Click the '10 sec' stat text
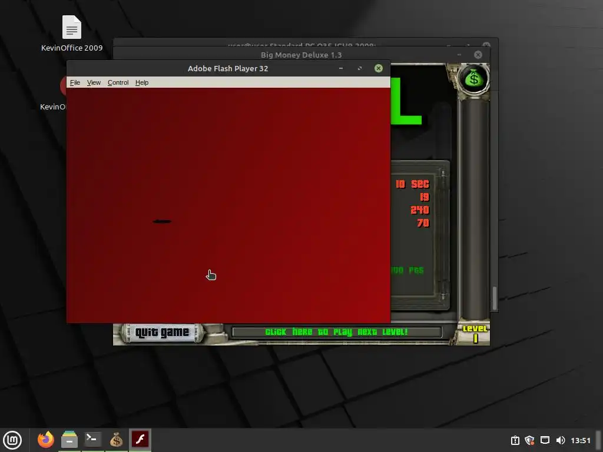The width and height of the screenshot is (603, 452). tap(413, 184)
